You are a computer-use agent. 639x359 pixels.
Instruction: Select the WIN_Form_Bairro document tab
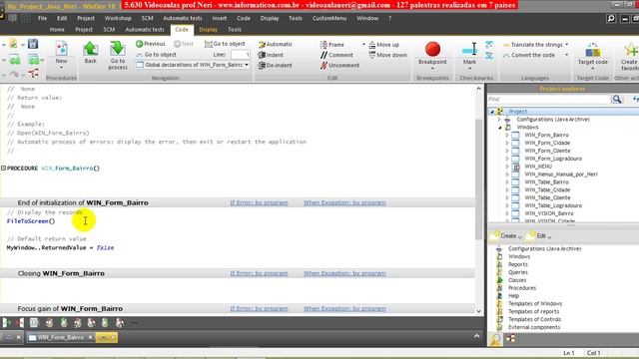(60, 337)
